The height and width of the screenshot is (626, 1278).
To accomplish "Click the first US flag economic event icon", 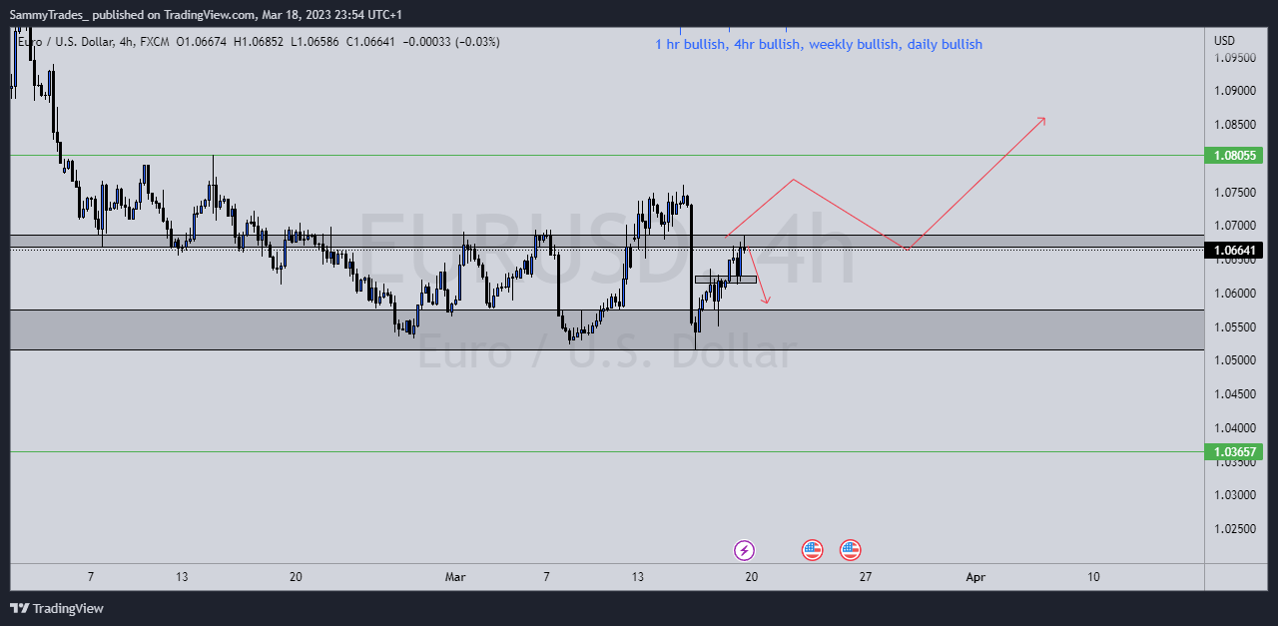I will pos(812,550).
